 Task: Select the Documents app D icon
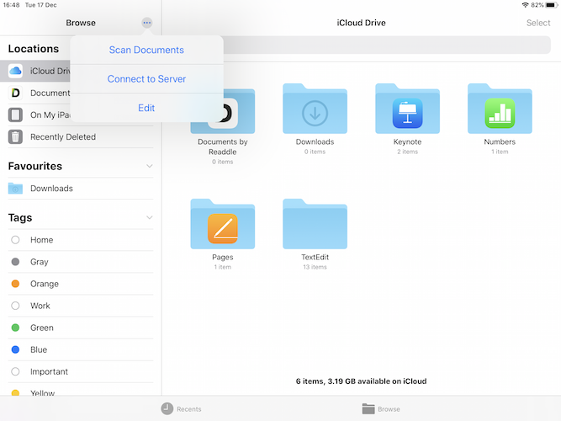(x=15, y=93)
